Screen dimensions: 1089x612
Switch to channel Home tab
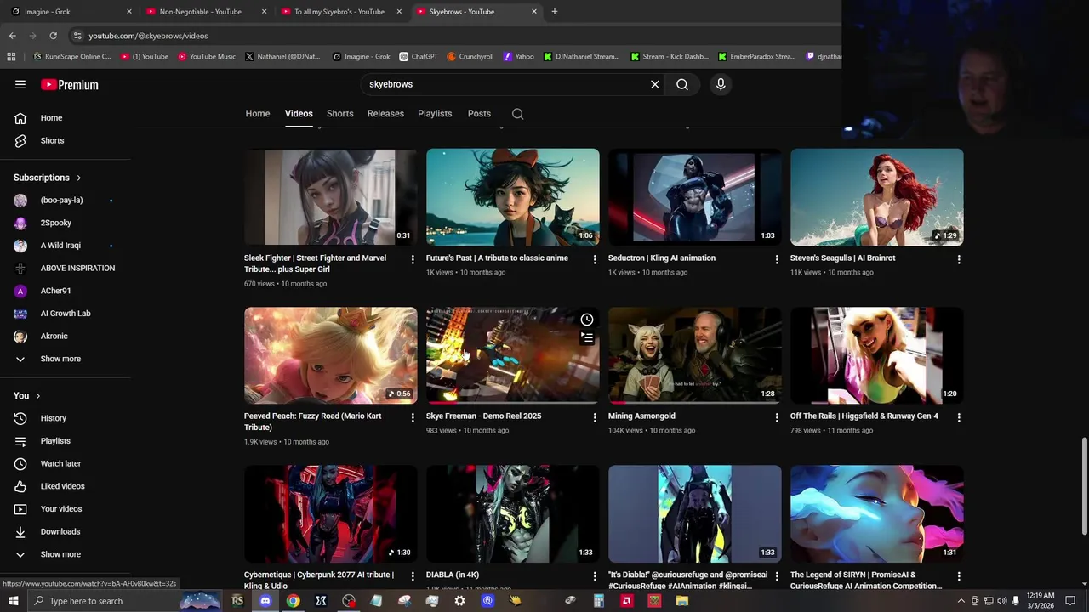[x=258, y=114]
